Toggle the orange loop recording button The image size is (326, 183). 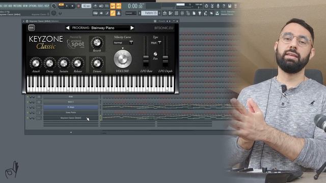click(x=119, y=6)
